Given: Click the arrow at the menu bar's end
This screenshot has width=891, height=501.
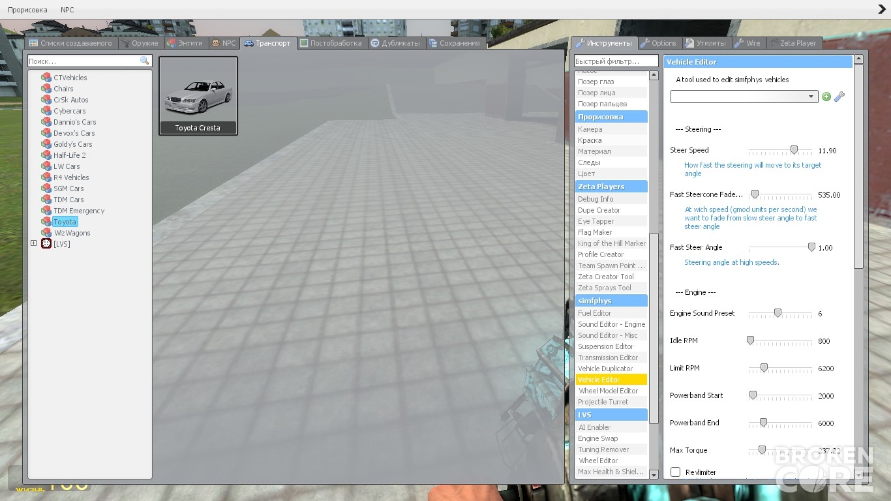Looking at the screenshot, I should tap(882, 10).
